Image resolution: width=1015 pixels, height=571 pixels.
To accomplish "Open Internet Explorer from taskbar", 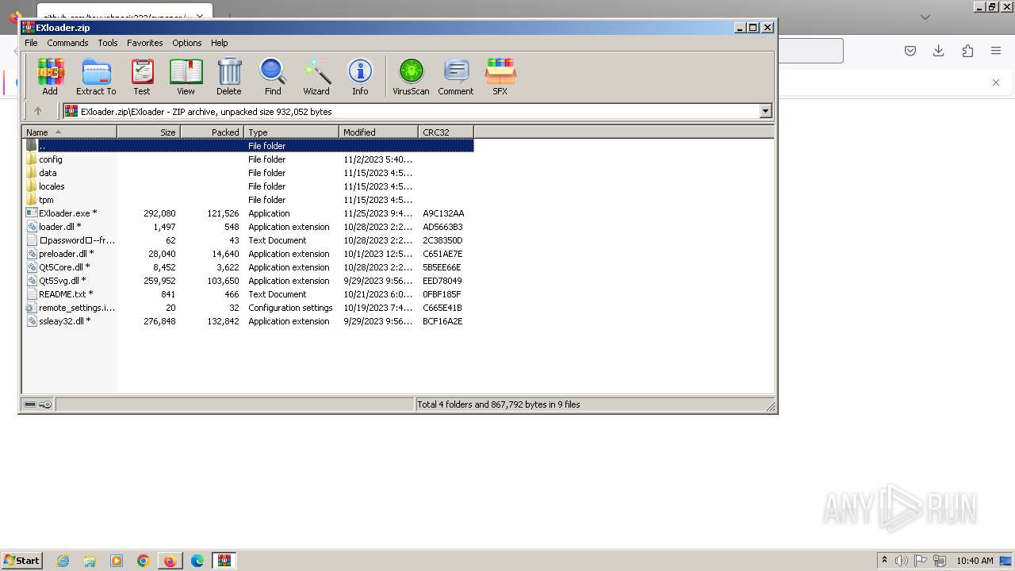I will click(x=63, y=561).
